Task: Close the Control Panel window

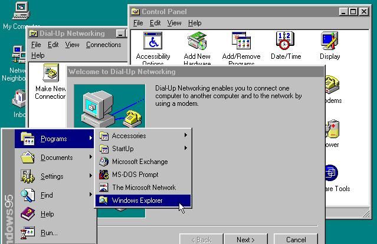Action: [364, 12]
